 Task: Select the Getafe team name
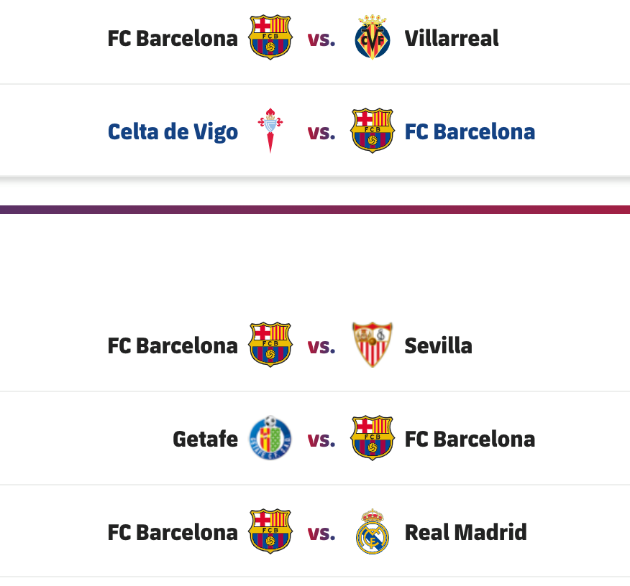(205, 439)
